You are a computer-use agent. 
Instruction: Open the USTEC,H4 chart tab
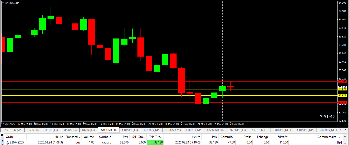click(x=51, y=130)
